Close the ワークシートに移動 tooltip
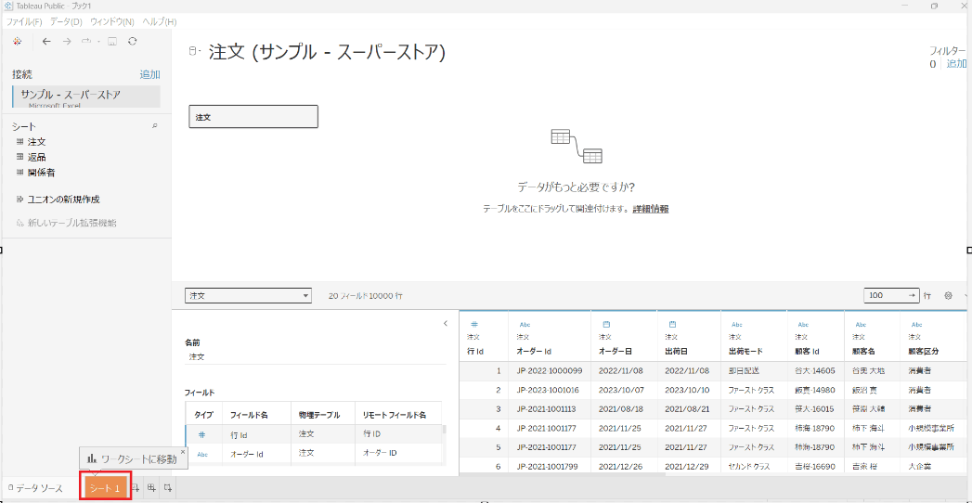The height and width of the screenshot is (503, 972). point(182,452)
